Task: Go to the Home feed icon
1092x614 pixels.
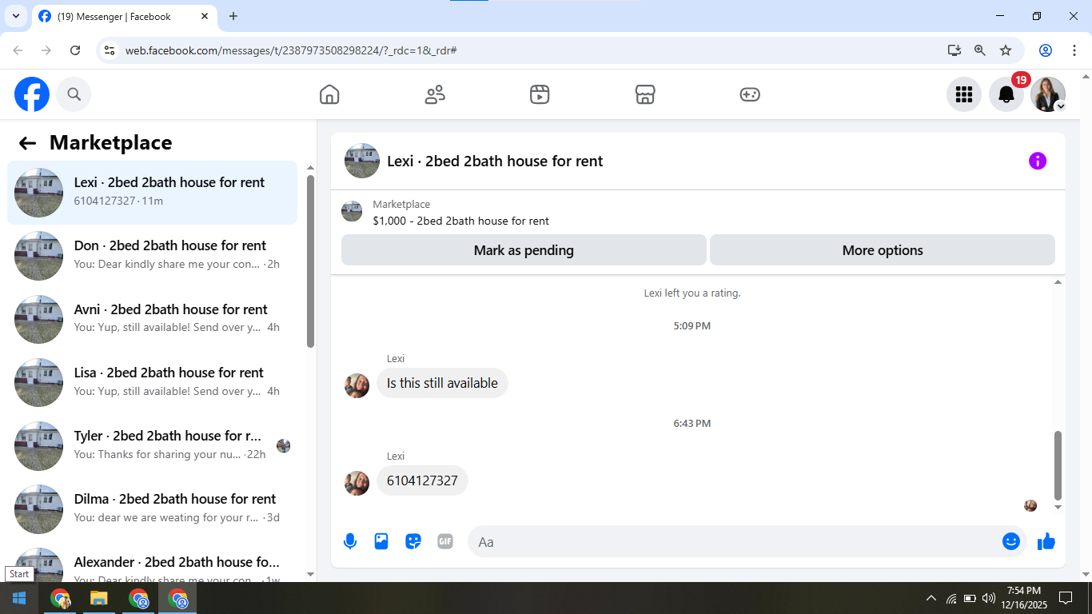Action: point(329,94)
